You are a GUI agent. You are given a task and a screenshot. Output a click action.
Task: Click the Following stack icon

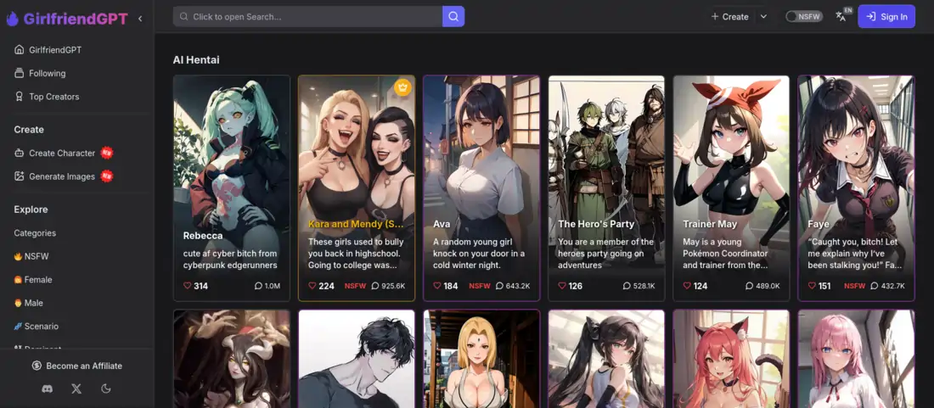pyautogui.click(x=19, y=73)
